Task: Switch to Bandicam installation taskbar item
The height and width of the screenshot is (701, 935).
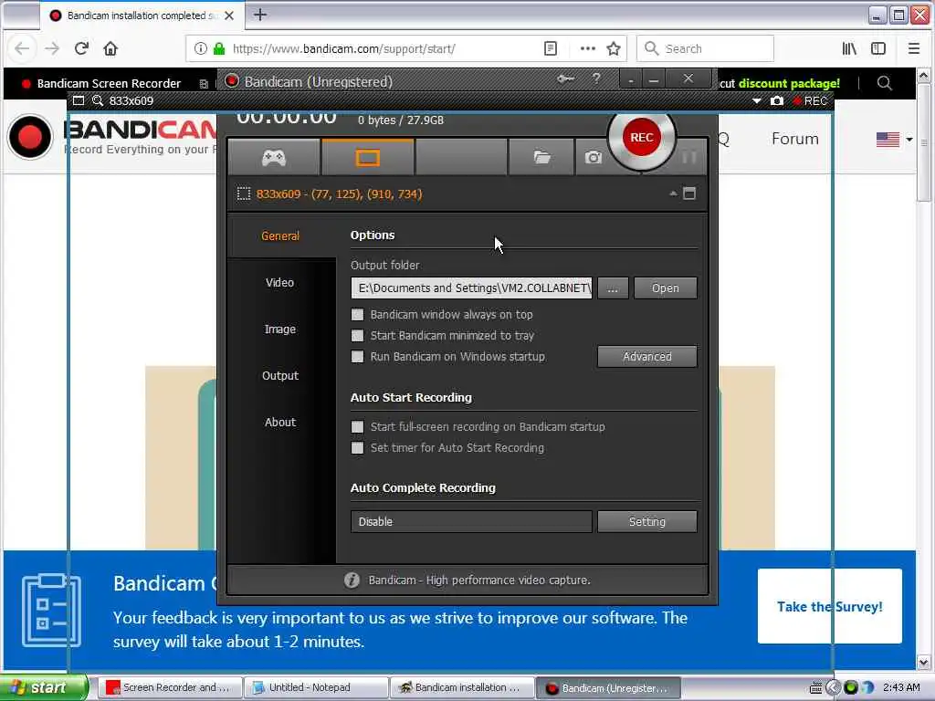Action: click(462, 687)
